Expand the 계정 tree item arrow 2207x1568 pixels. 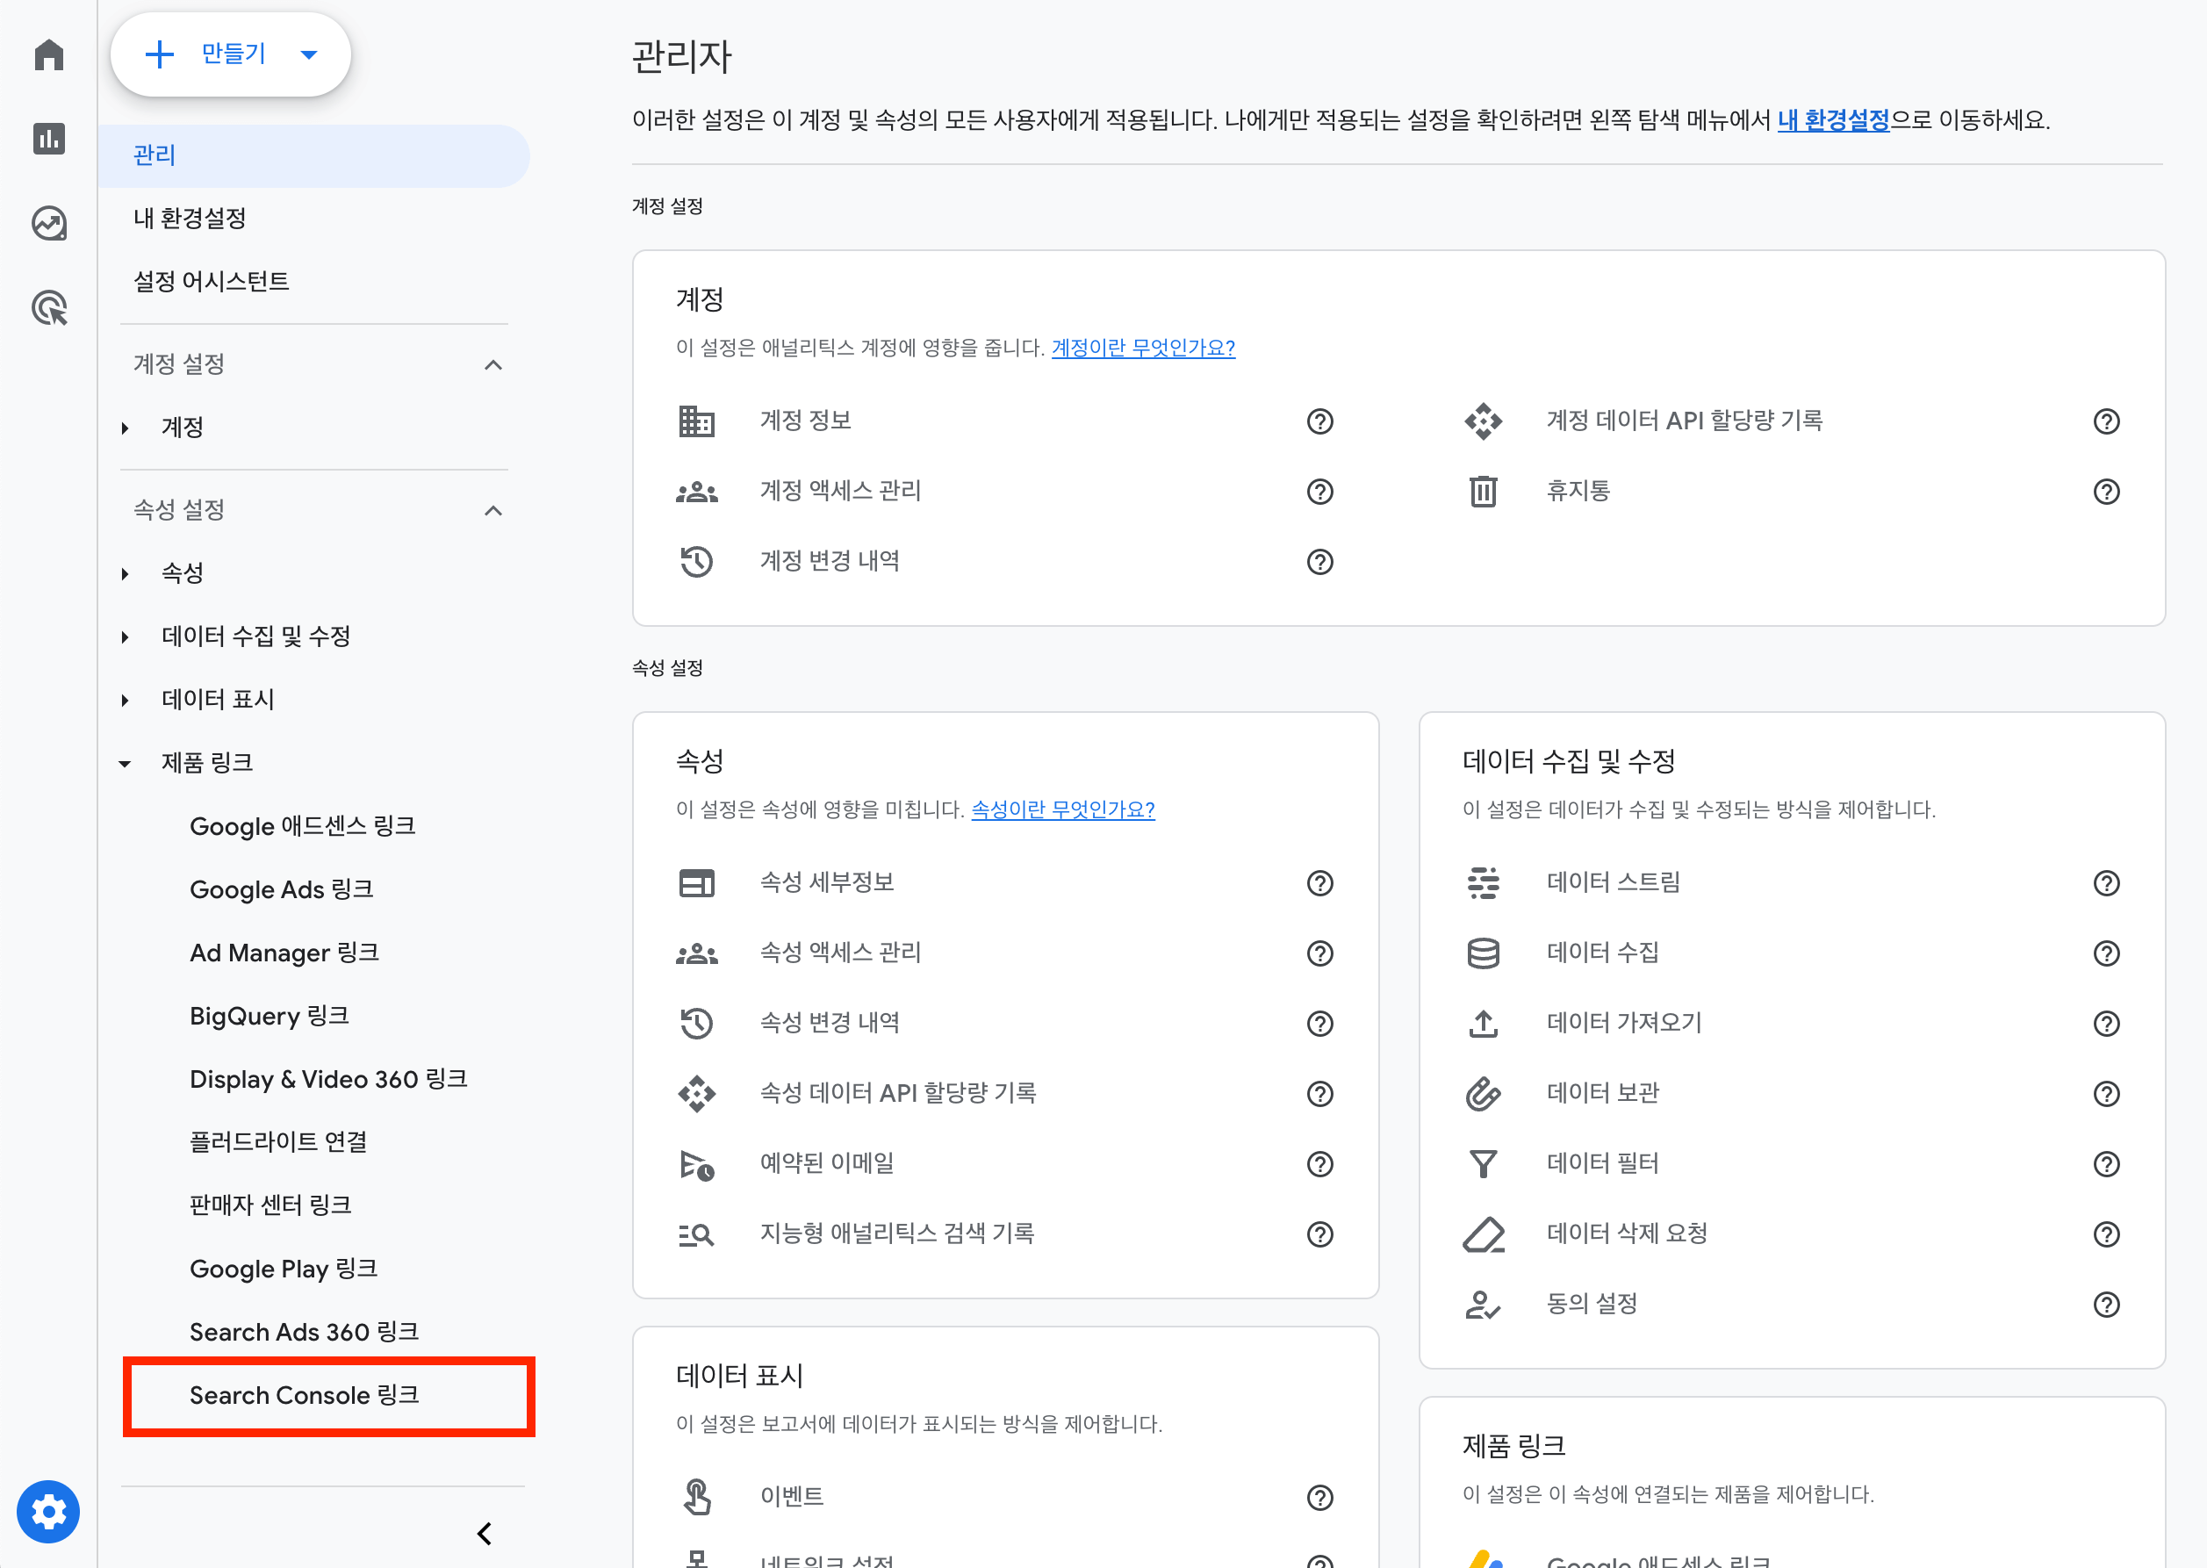point(125,428)
